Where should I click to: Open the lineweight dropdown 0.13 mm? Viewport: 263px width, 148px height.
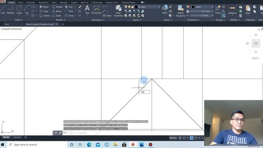202,11
